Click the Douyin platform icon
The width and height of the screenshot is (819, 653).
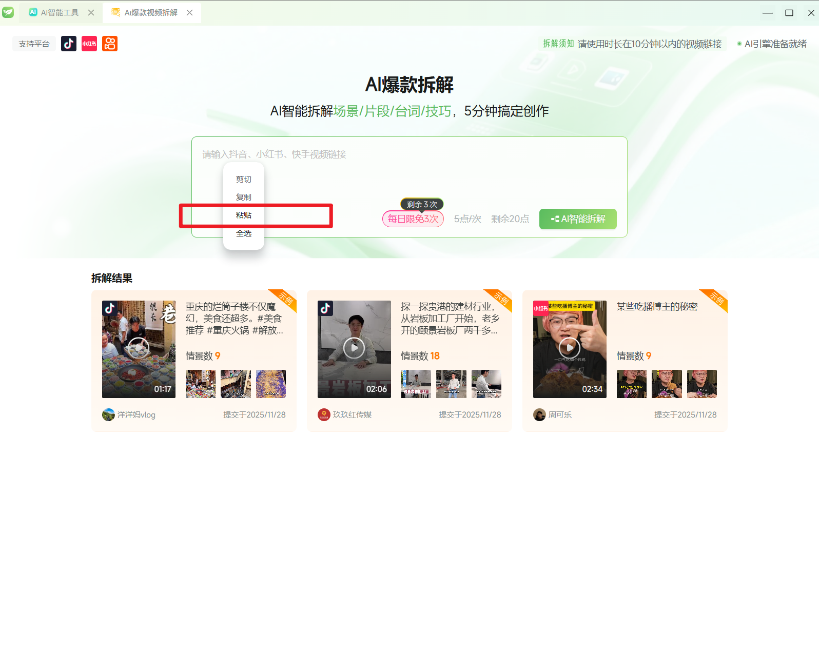(x=69, y=44)
